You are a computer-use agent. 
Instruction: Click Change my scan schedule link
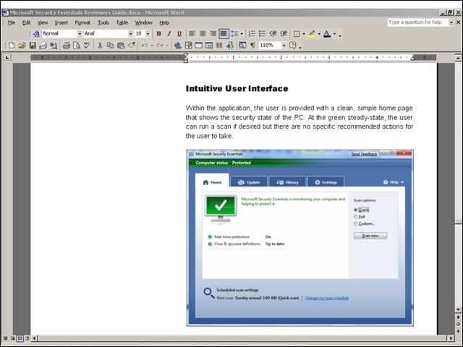pos(327,298)
